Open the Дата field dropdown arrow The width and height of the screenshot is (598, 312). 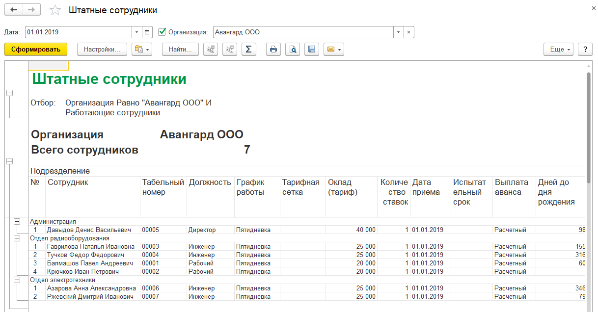[x=136, y=32]
